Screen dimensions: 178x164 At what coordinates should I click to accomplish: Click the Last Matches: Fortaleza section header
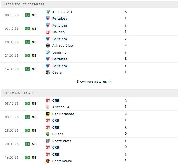coord(89,4)
